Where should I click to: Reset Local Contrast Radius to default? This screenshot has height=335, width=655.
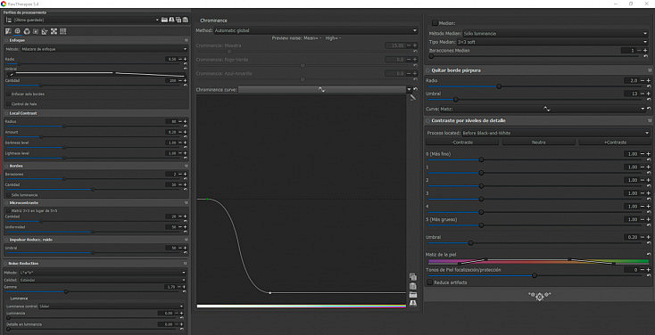(185, 126)
